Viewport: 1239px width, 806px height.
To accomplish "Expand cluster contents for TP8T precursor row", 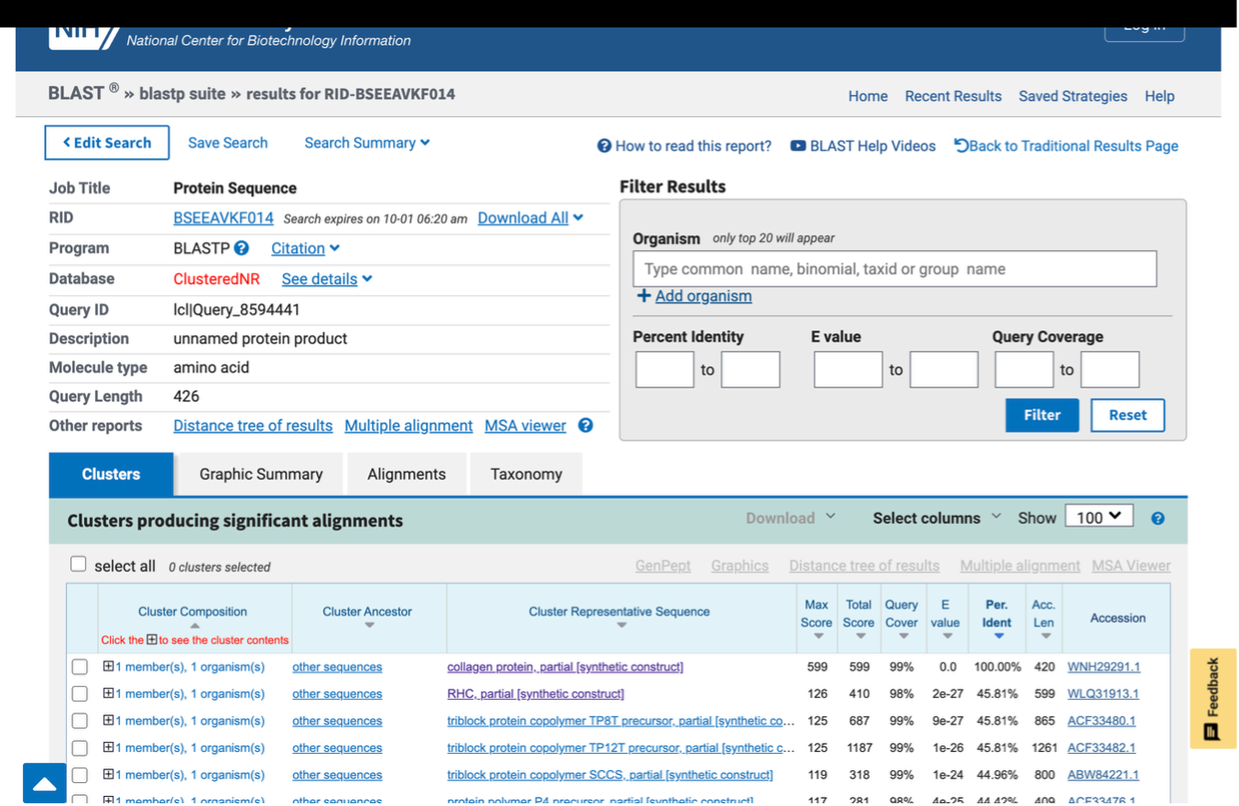I will coord(108,721).
